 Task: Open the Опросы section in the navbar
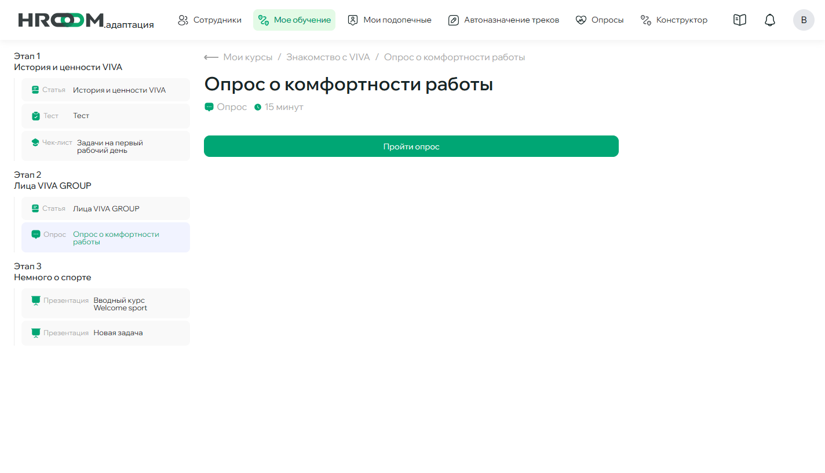tap(600, 20)
